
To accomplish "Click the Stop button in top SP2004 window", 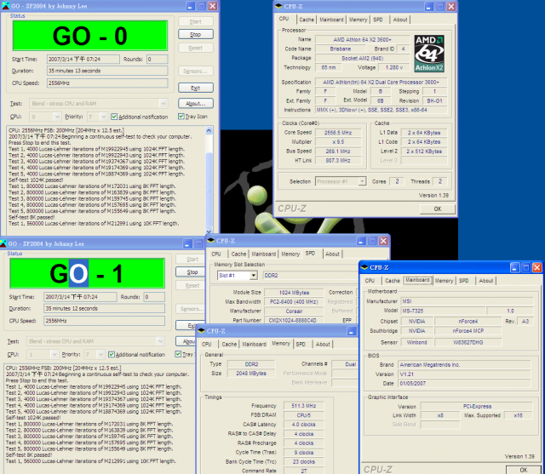I will [195, 34].
